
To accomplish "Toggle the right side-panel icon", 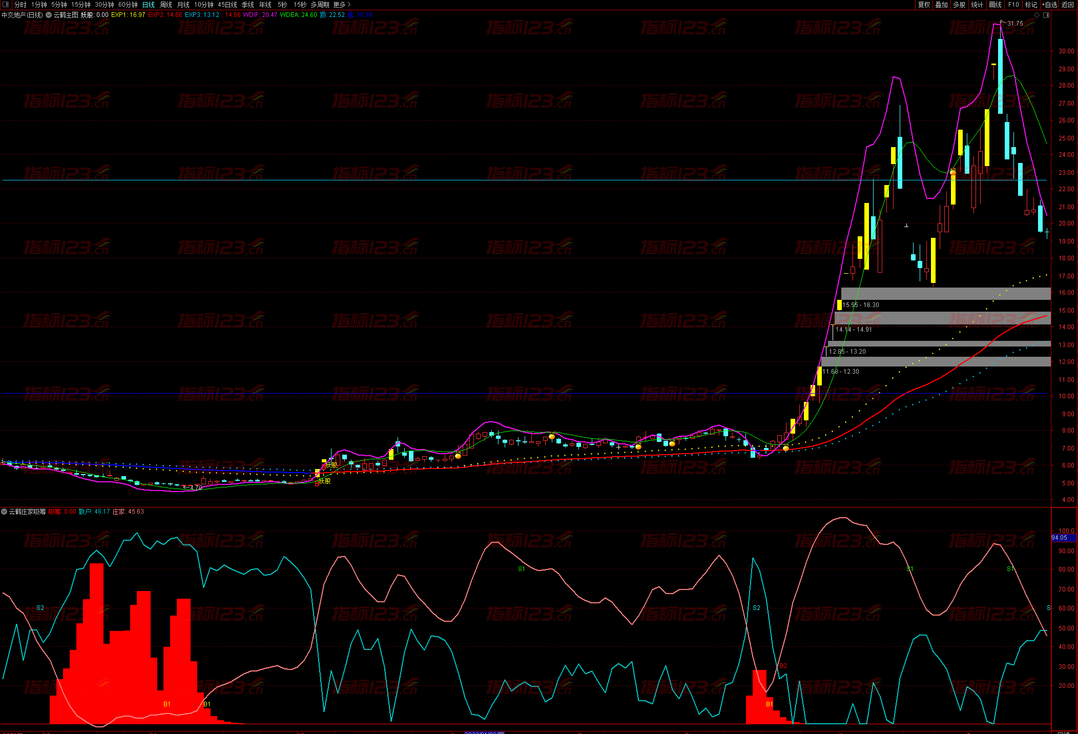I will point(1046,15).
